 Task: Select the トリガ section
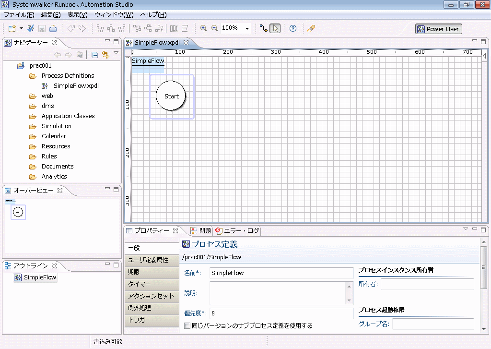[152, 320]
